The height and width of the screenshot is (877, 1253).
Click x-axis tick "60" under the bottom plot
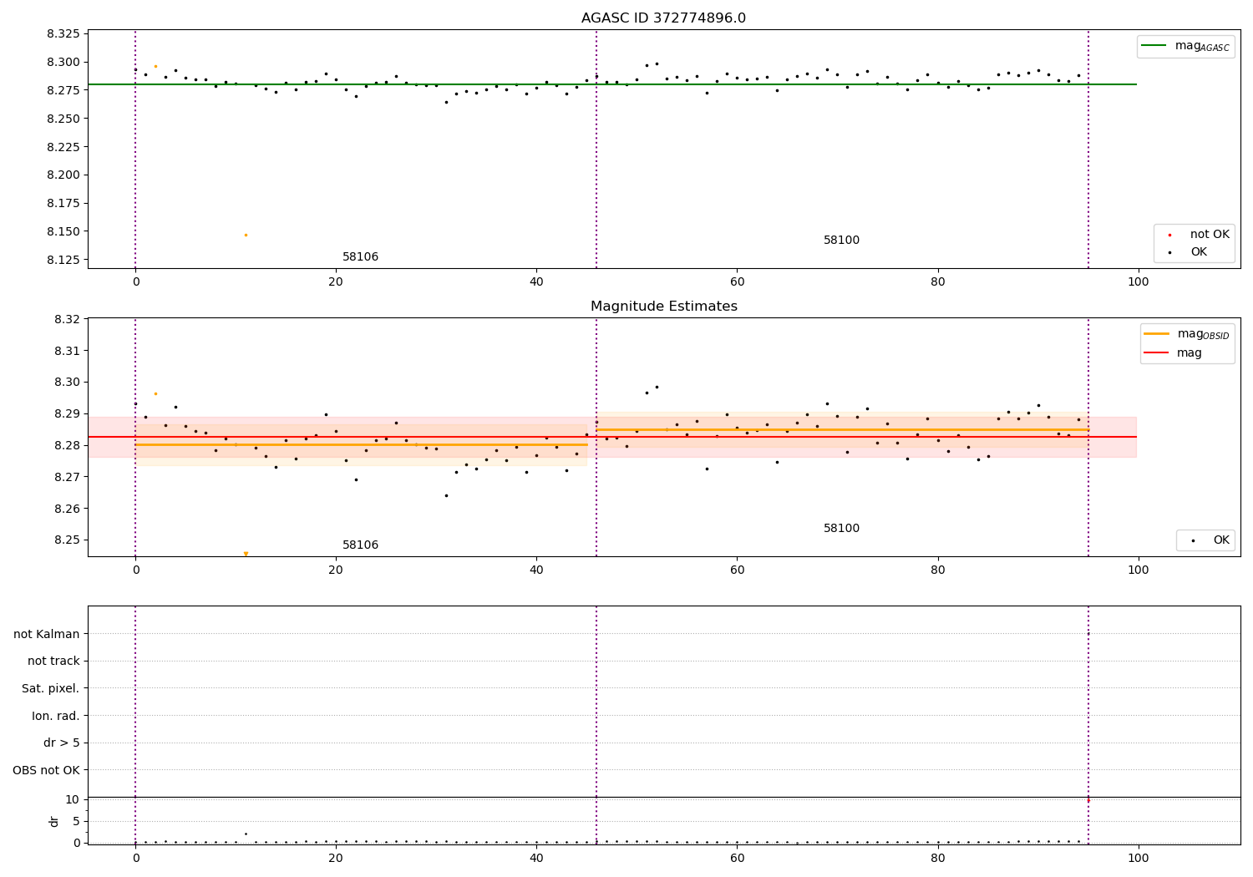coord(737,859)
